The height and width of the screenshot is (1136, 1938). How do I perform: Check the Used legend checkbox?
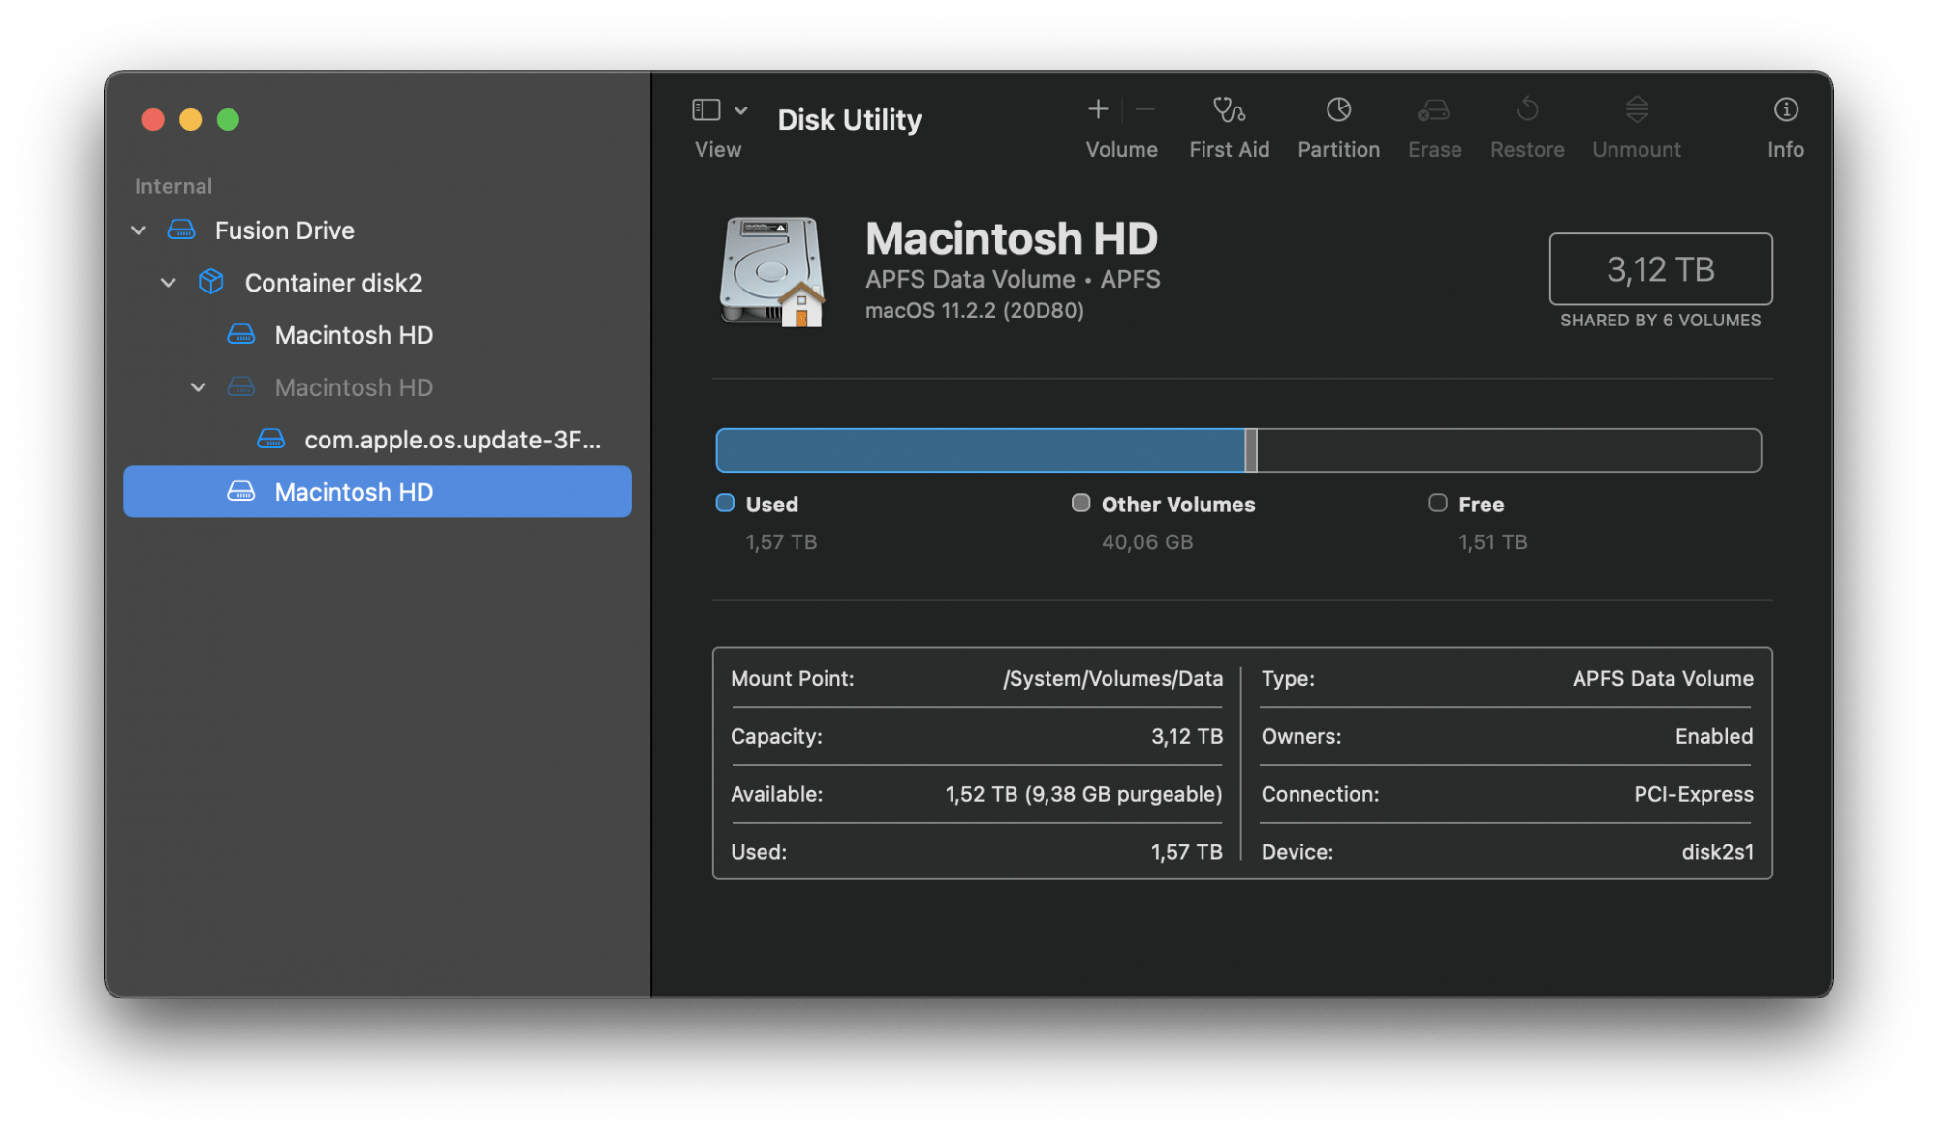(724, 503)
